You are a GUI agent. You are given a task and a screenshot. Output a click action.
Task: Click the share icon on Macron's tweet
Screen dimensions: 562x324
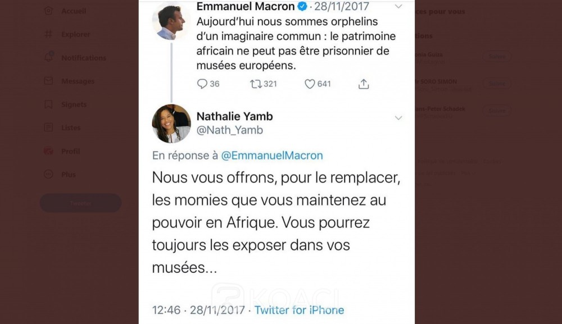pyautogui.click(x=364, y=84)
